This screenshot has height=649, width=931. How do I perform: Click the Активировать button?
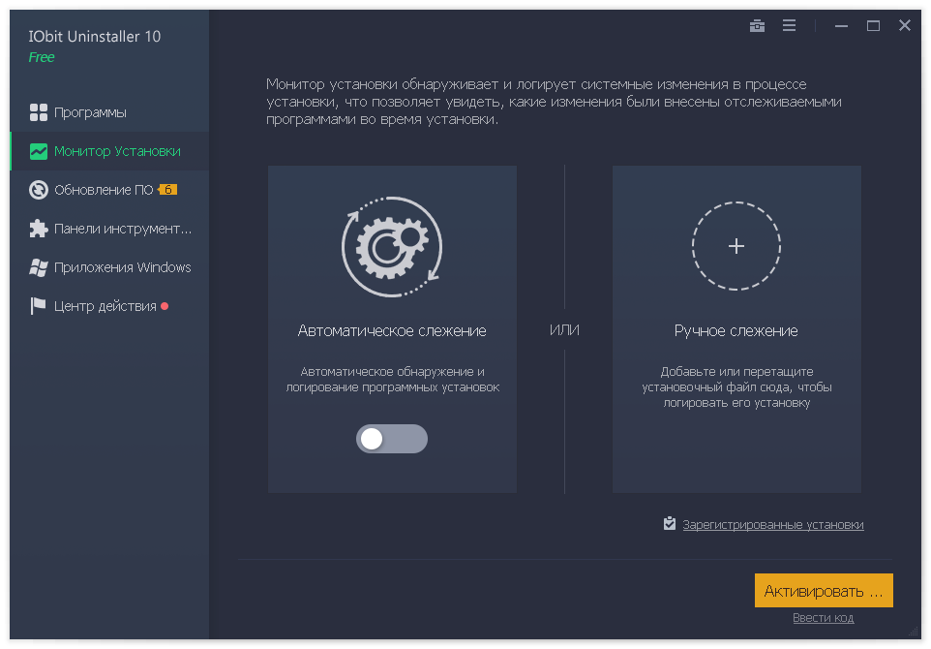coord(824,590)
